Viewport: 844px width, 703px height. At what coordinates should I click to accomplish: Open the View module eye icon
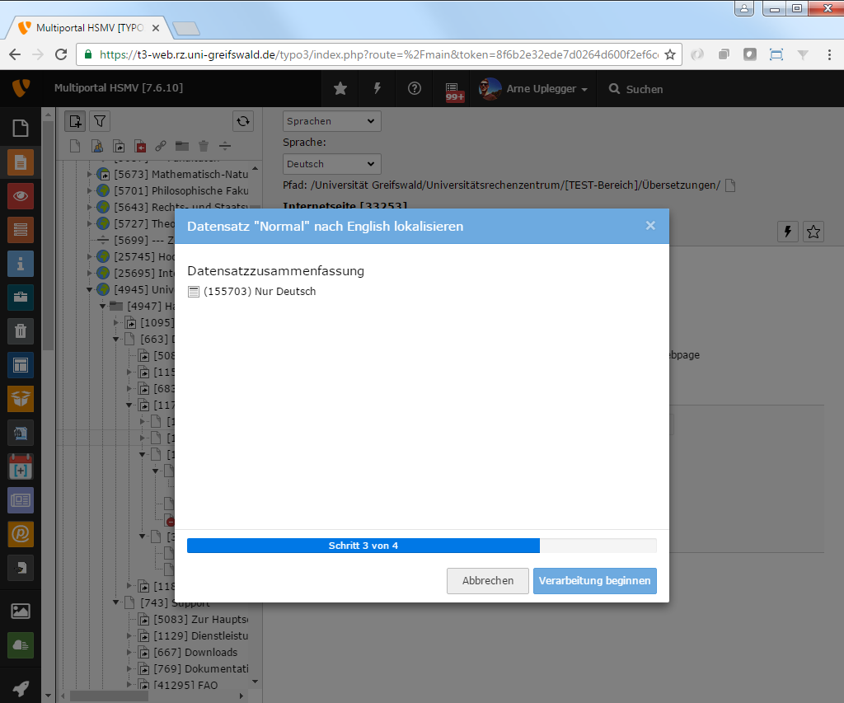pyautogui.click(x=21, y=196)
